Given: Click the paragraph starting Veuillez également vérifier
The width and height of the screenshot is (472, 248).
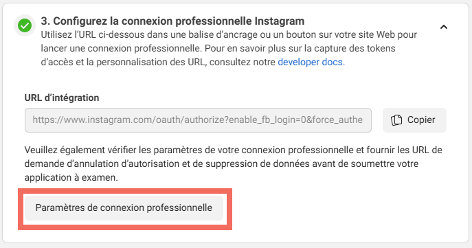Looking at the screenshot, I should coord(234,164).
